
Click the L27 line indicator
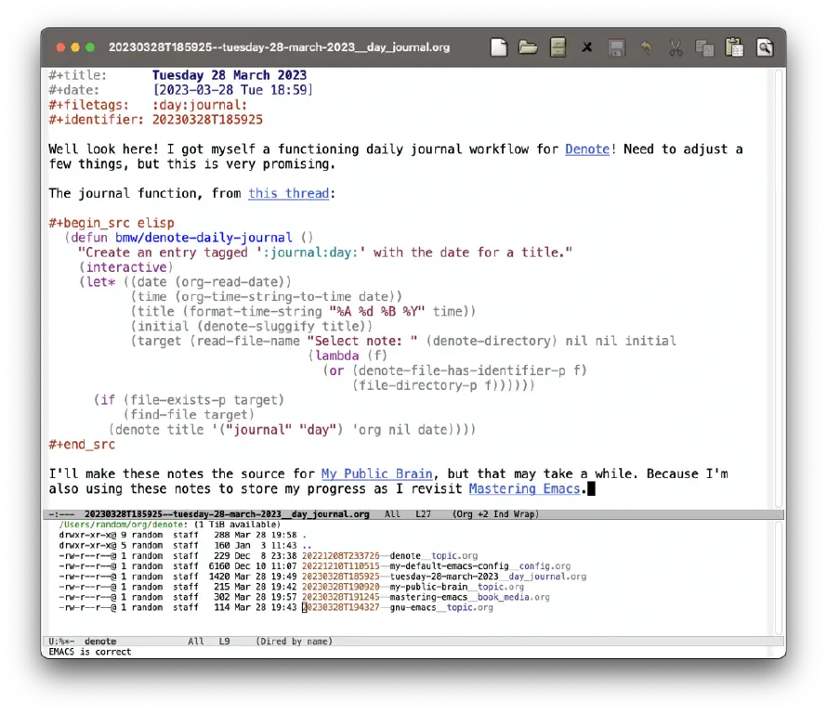point(423,513)
